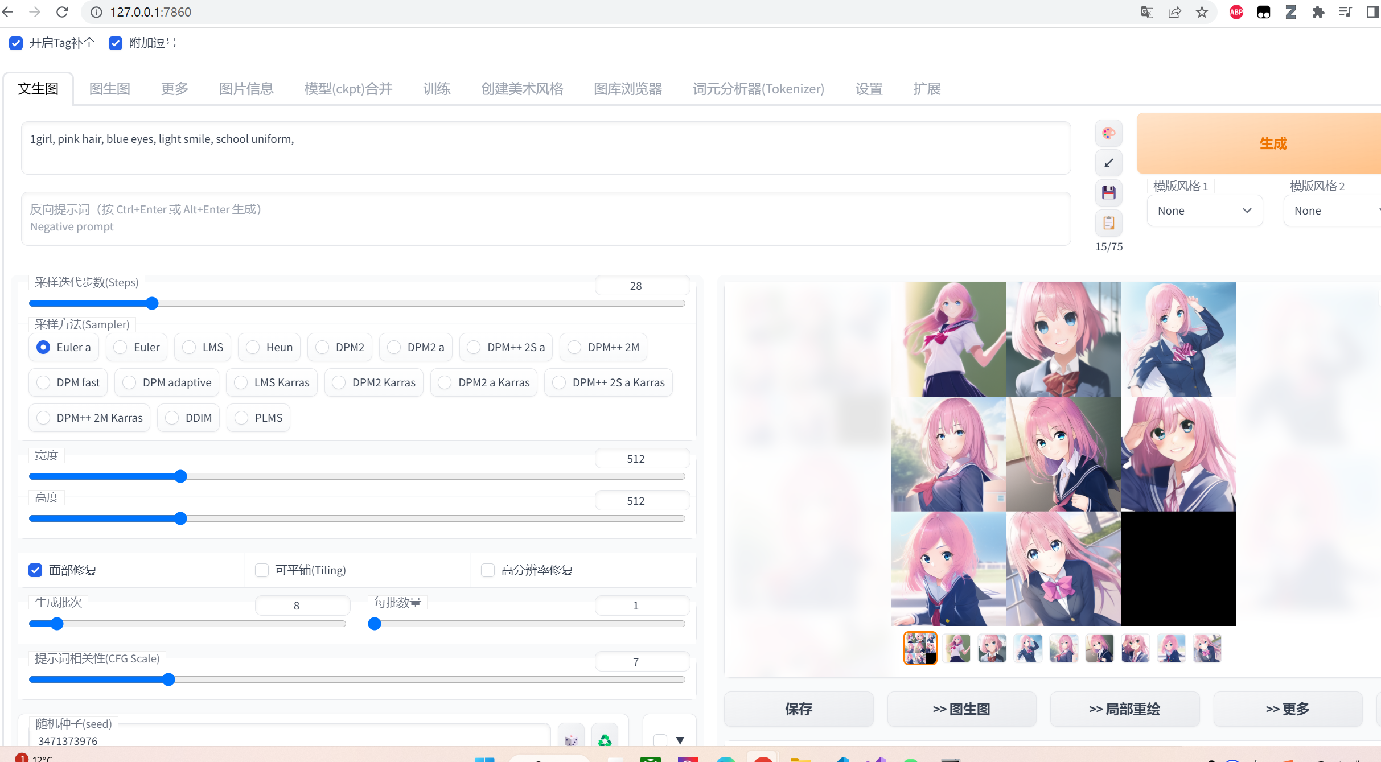Select the grid thumbnail in gallery strip
The image size is (1381, 762).
(920, 648)
